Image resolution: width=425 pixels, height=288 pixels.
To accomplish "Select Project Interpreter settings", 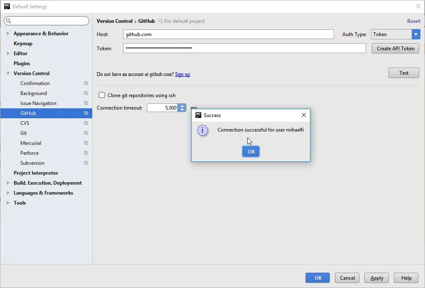I will (36, 173).
